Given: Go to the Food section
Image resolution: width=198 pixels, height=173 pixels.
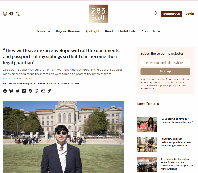Looking at the screenshot, I should coord(109,31).
